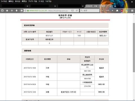This screenshot has width=135, height=101.
Task: Open a new tab with plus button
Action: click(115, 6)
